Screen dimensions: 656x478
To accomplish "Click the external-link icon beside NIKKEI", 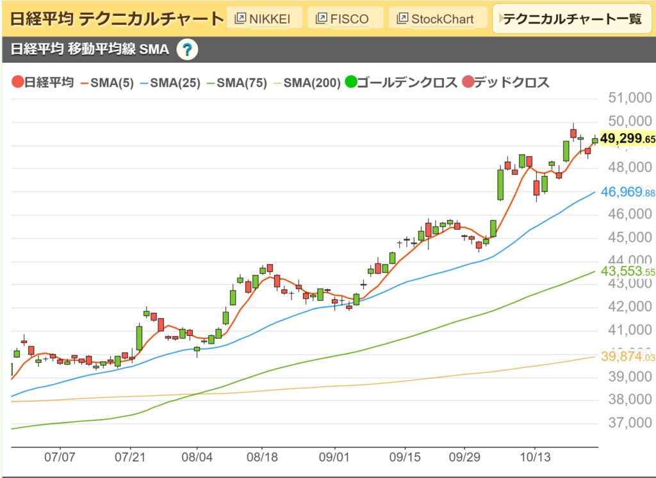I will point(241,19).
